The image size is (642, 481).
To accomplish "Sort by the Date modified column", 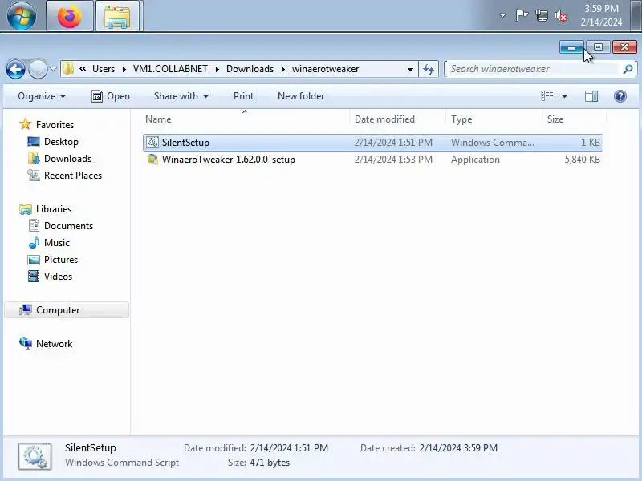I will 397,119.
